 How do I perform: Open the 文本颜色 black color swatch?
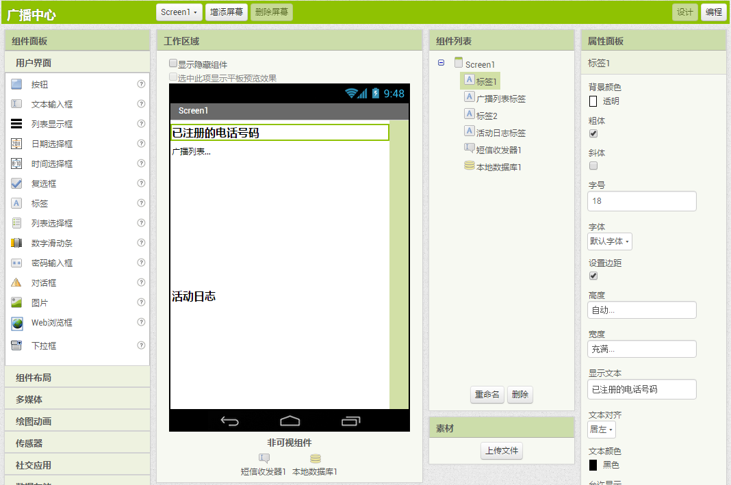593,465
